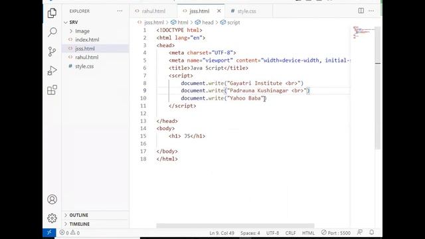Open the remote window indicator
Image resolution: width=425 pixels, height=239 pixels.
tap(49, 232)
